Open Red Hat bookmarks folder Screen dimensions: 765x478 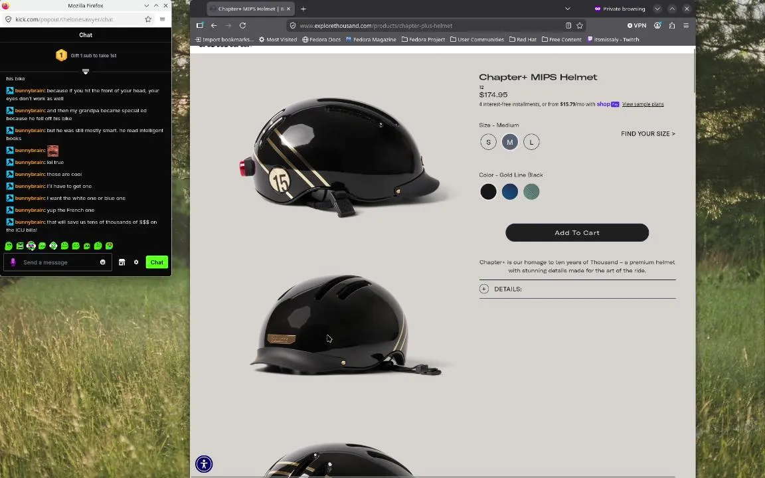[x=523, y=40]
